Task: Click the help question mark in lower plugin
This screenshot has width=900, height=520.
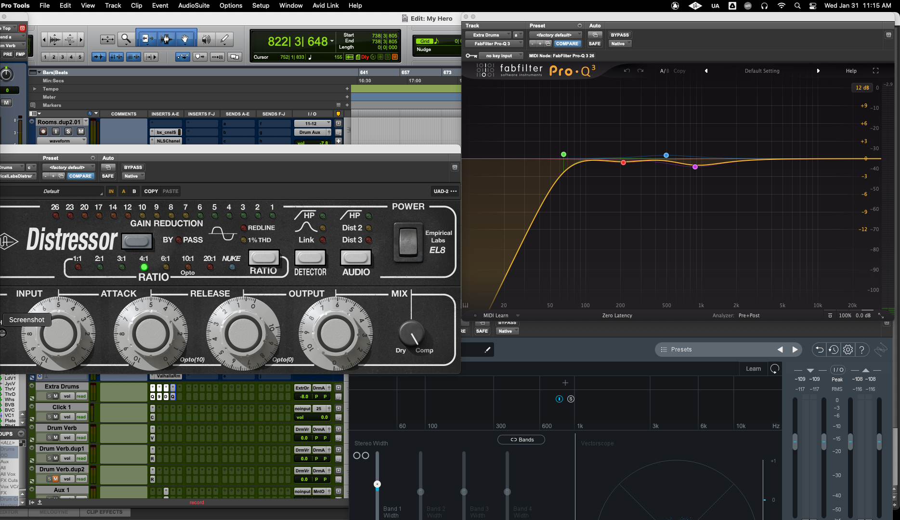Action: 862,350
